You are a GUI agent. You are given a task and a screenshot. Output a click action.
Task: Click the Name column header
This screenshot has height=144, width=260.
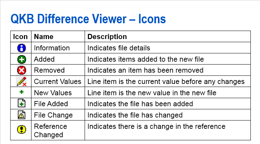(43, 36)
